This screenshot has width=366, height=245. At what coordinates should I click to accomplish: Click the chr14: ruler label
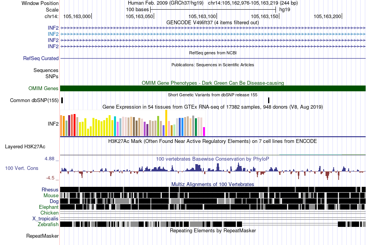point(51,16)
